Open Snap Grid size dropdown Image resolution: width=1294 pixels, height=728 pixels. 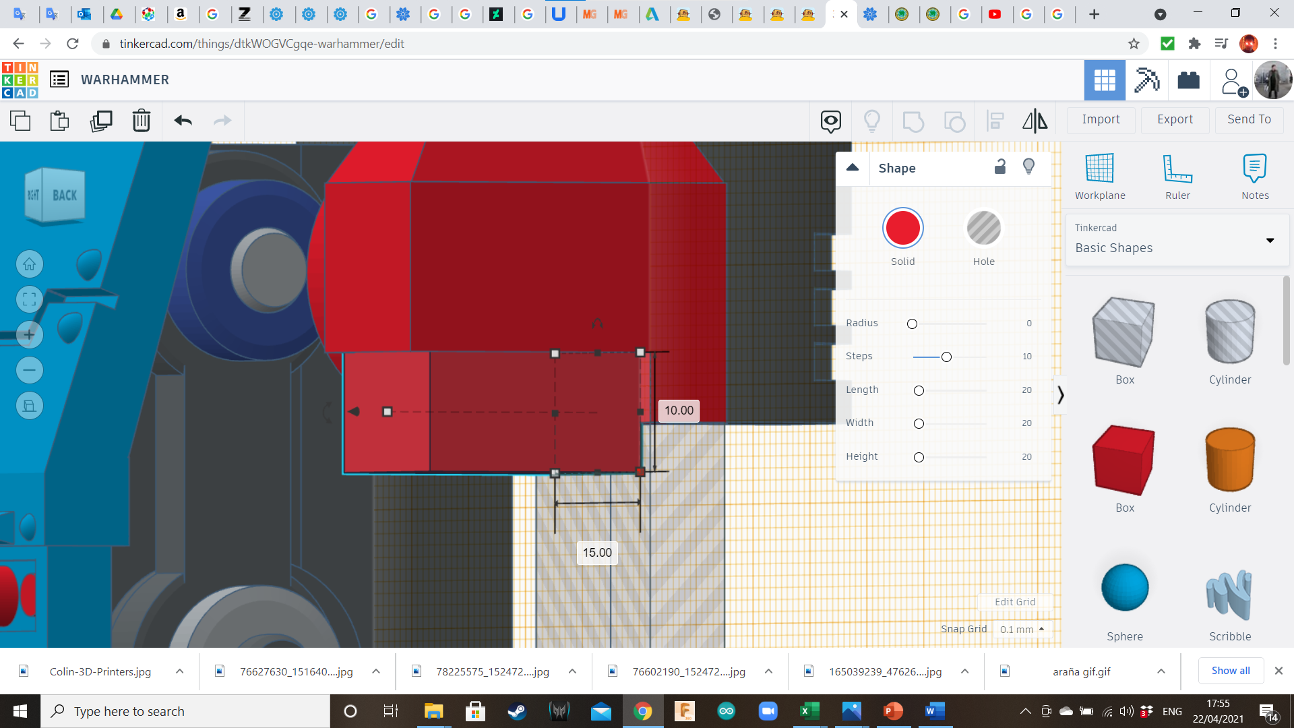[x=1022, y=629]
